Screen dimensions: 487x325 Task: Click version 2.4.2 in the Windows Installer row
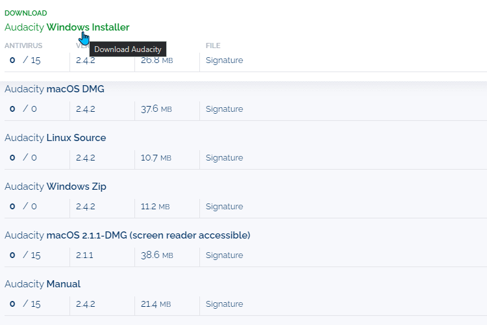pos(86,60)
